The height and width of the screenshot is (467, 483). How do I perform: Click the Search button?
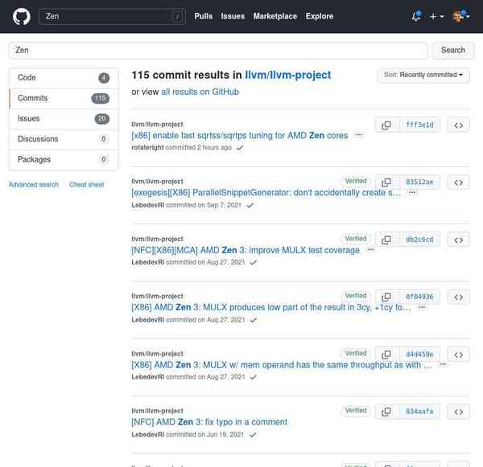[x=452, y=50]
